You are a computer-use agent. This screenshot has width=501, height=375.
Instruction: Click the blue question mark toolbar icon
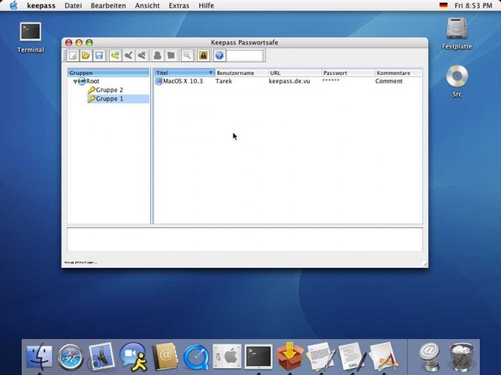[x=219, y=55]
